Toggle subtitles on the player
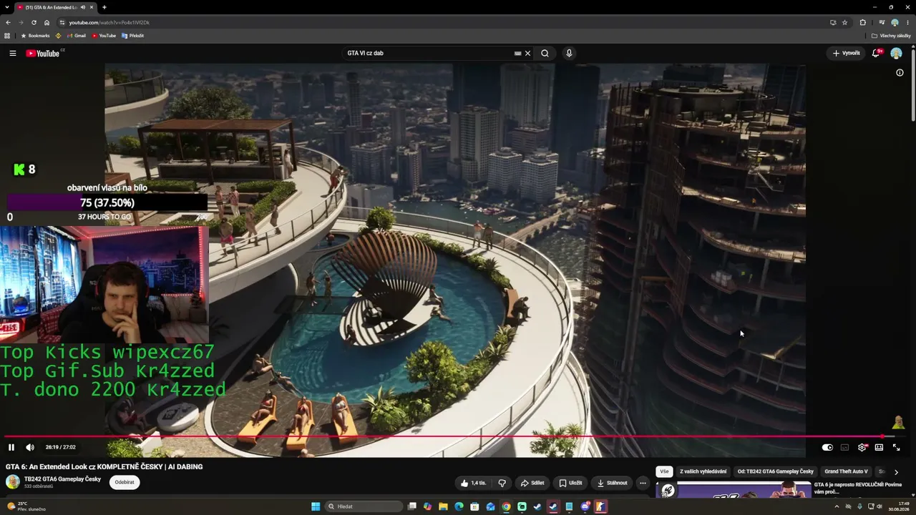The image size is (916, 515). (x=844, y=447)
